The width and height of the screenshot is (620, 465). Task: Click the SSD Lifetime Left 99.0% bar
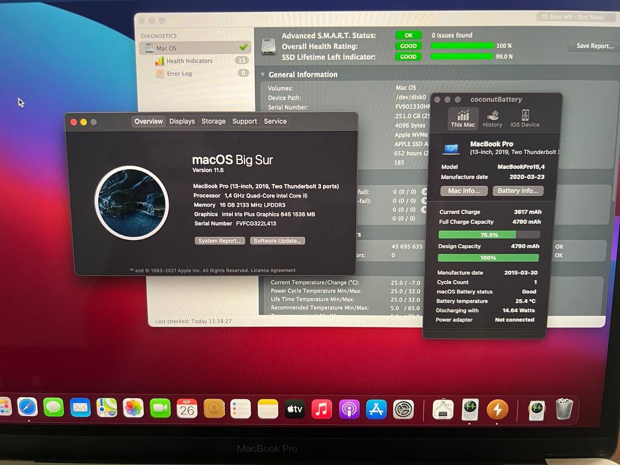(462, 57)
